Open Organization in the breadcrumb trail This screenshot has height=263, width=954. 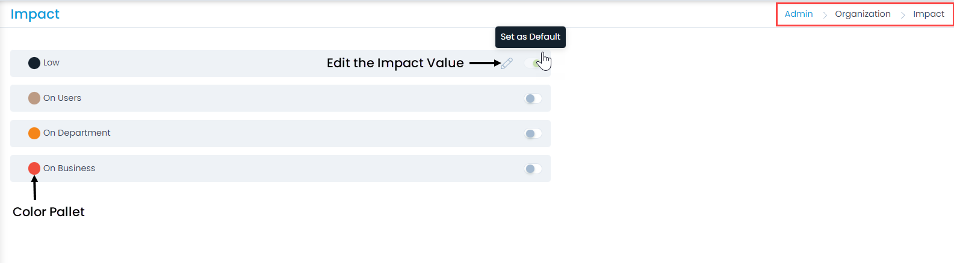pyautogui.click(x=863, y=14)
